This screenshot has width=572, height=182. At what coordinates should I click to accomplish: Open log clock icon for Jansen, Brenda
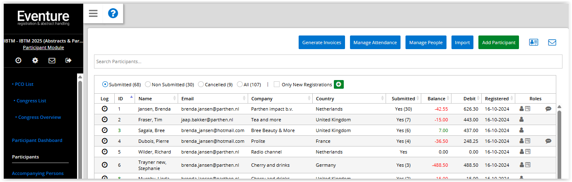point(104,109)
